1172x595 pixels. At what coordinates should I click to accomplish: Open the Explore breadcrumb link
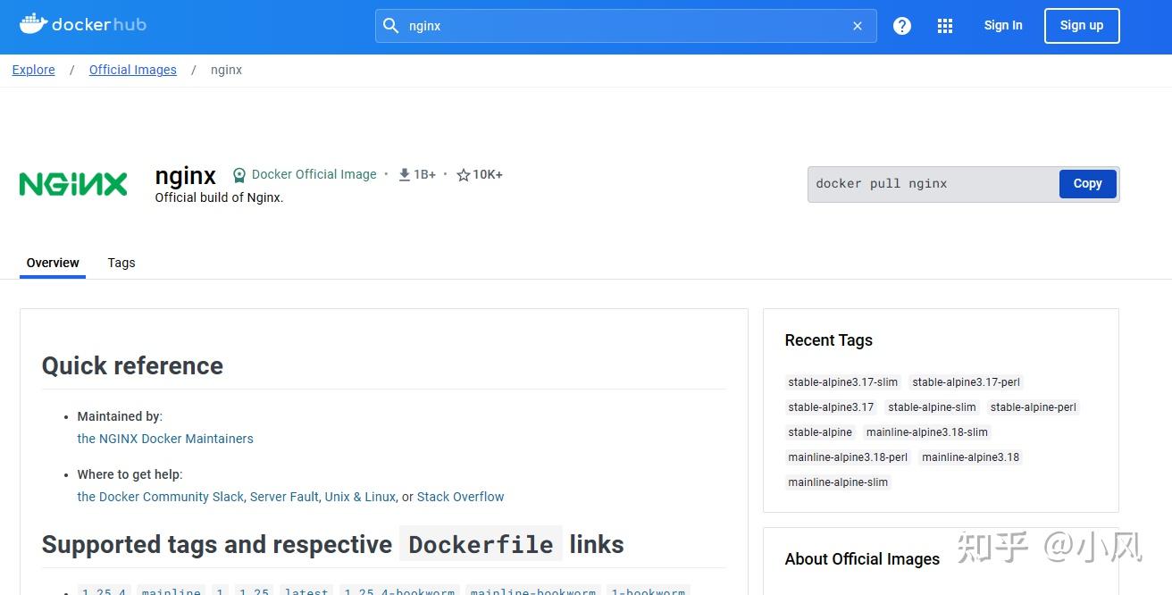point(33,70)
